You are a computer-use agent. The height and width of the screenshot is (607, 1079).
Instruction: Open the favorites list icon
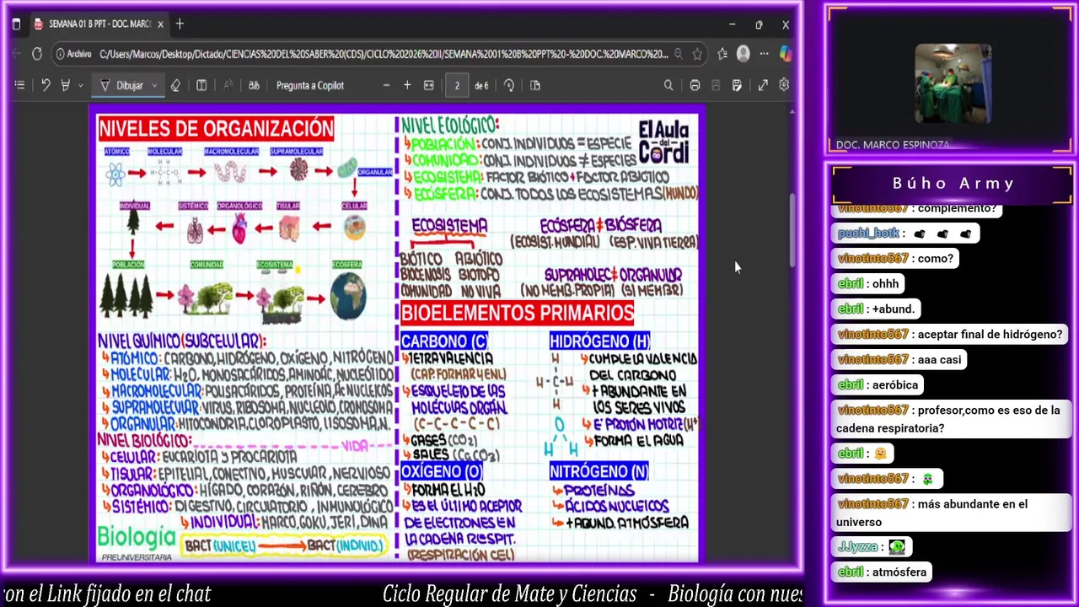(x=722, y=54)
